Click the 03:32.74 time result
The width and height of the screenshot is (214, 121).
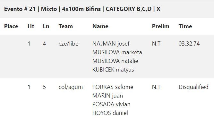point(189,44)
